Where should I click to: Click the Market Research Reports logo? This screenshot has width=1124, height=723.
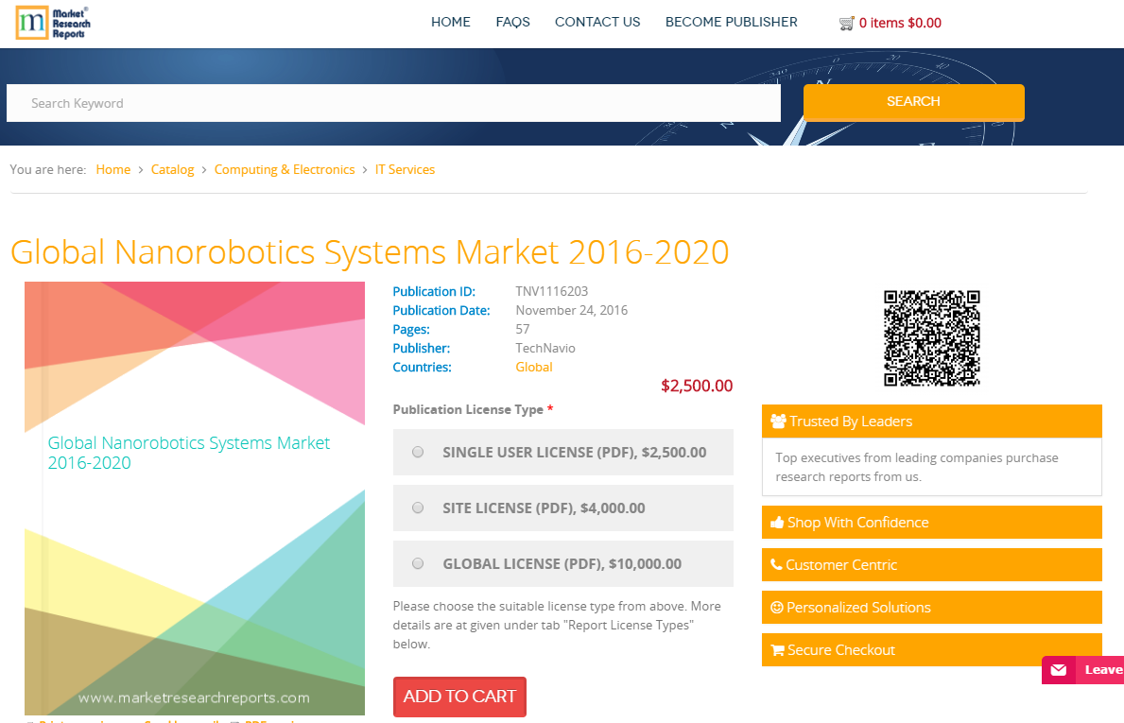click(x=50, y=23)
